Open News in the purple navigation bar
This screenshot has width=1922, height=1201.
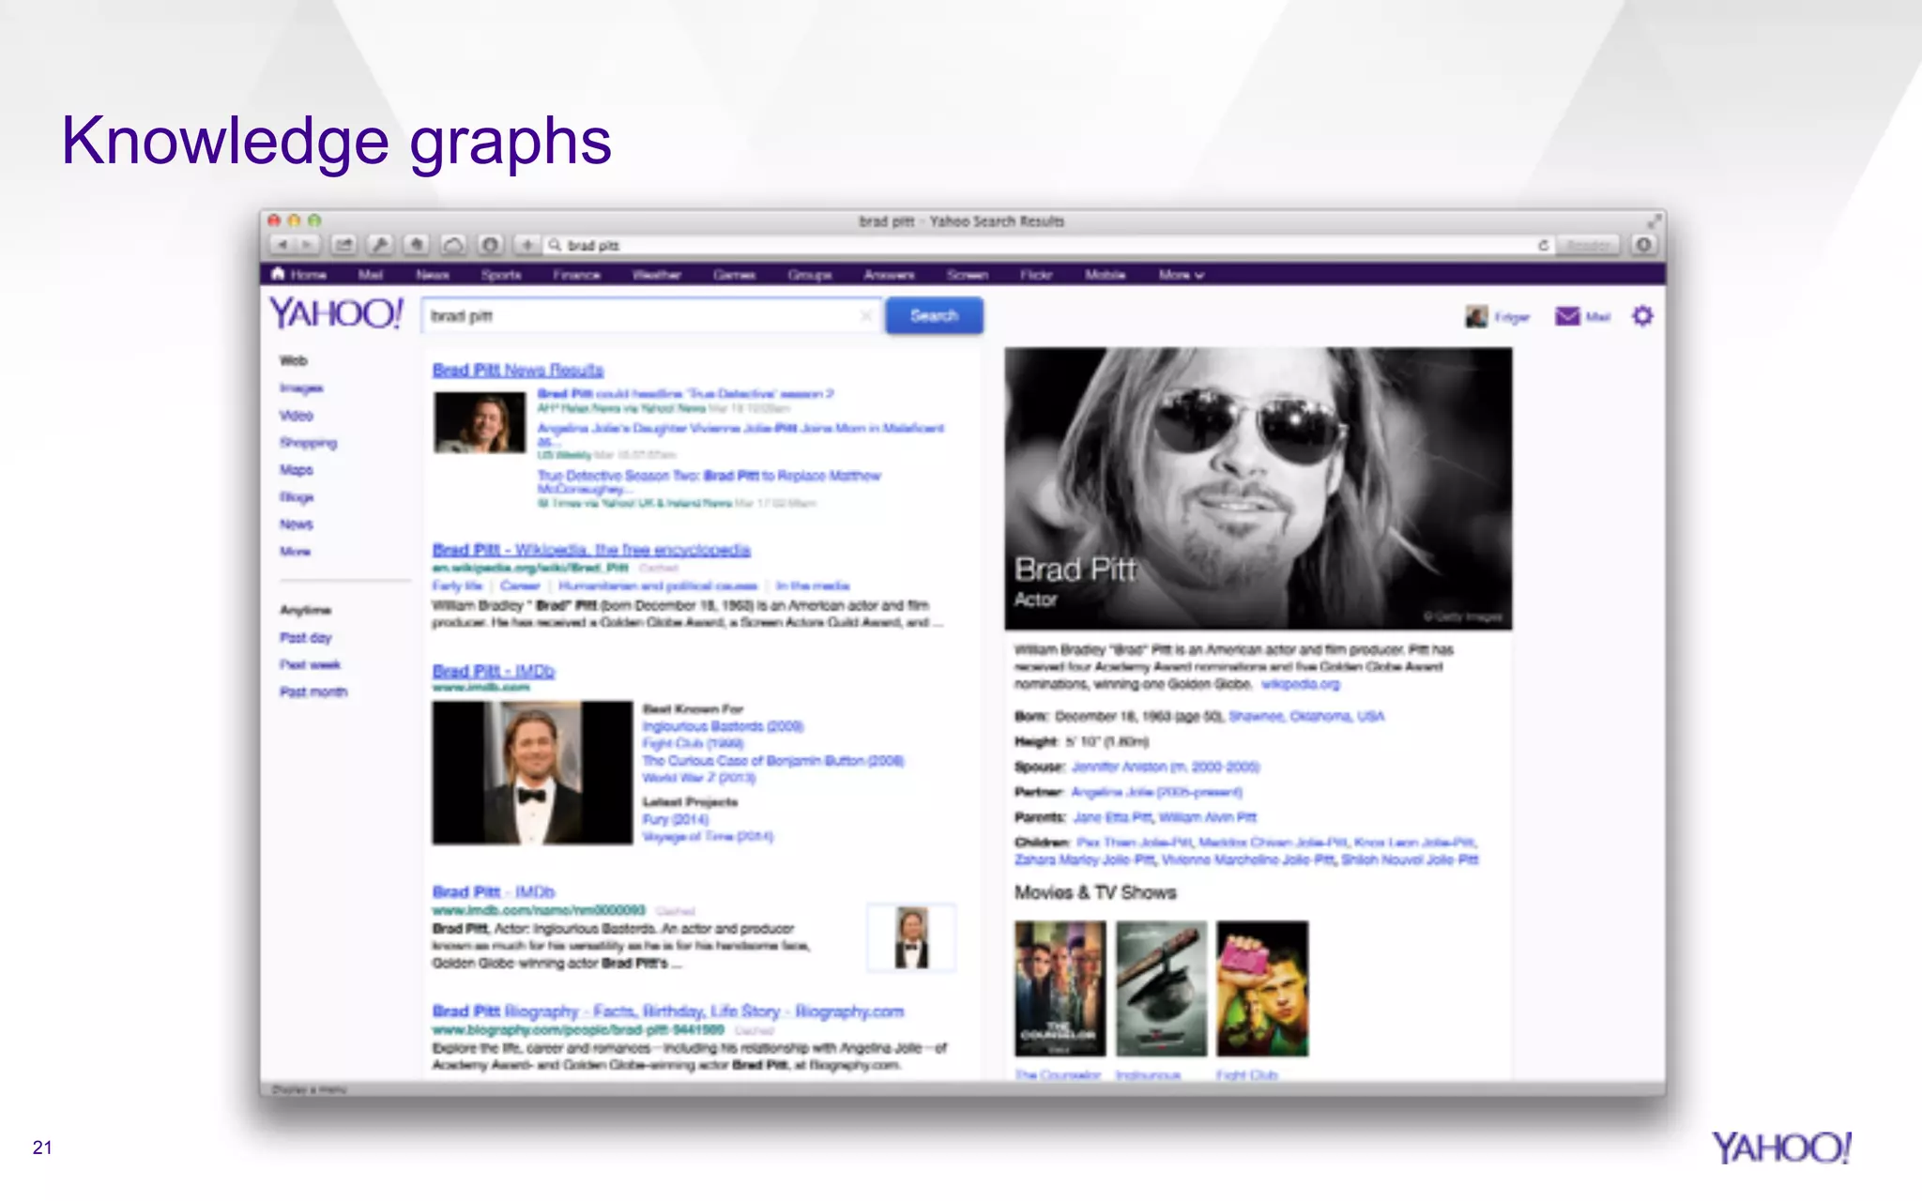click(433, 275)
